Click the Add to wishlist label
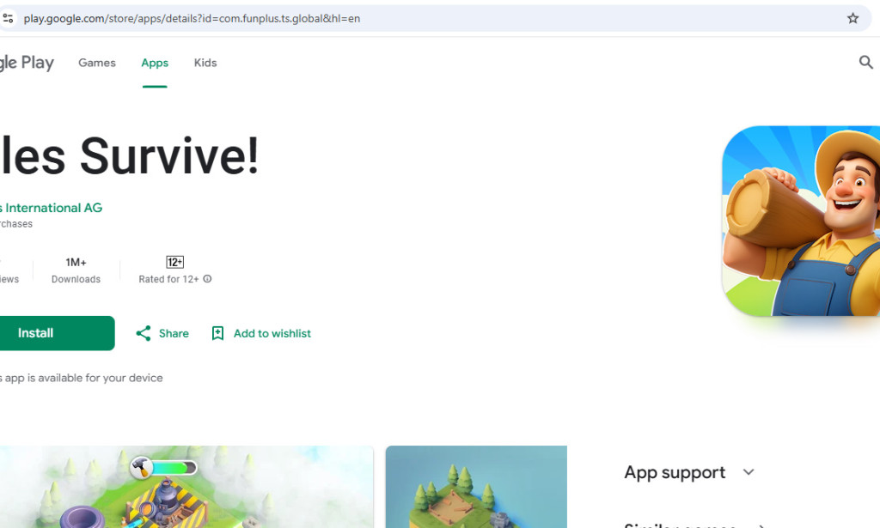This screenshot has height=528, width=880. (x=272, y=333)
